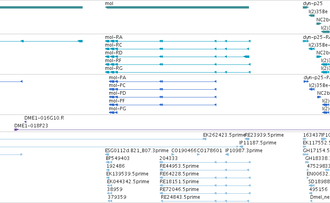Click the mol gene label
This screenshot has height=203, width=330.
coord(109,3)
